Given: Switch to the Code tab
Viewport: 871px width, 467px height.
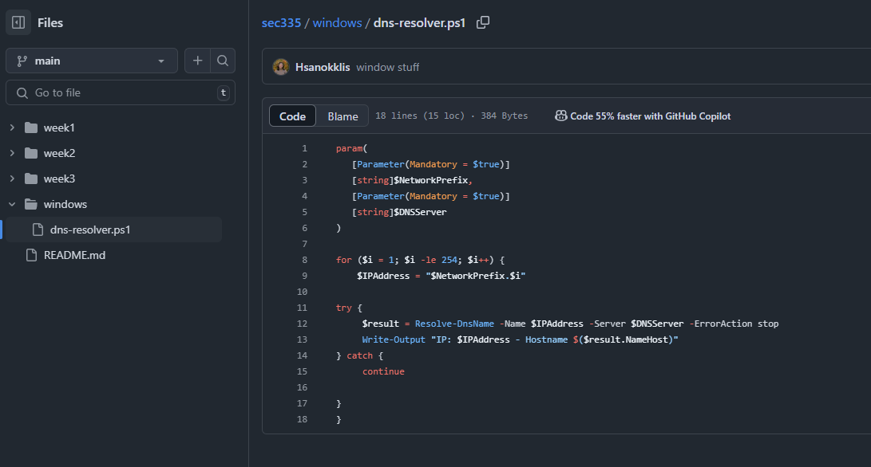Looking at the screenshot, I should click(292, 116).
